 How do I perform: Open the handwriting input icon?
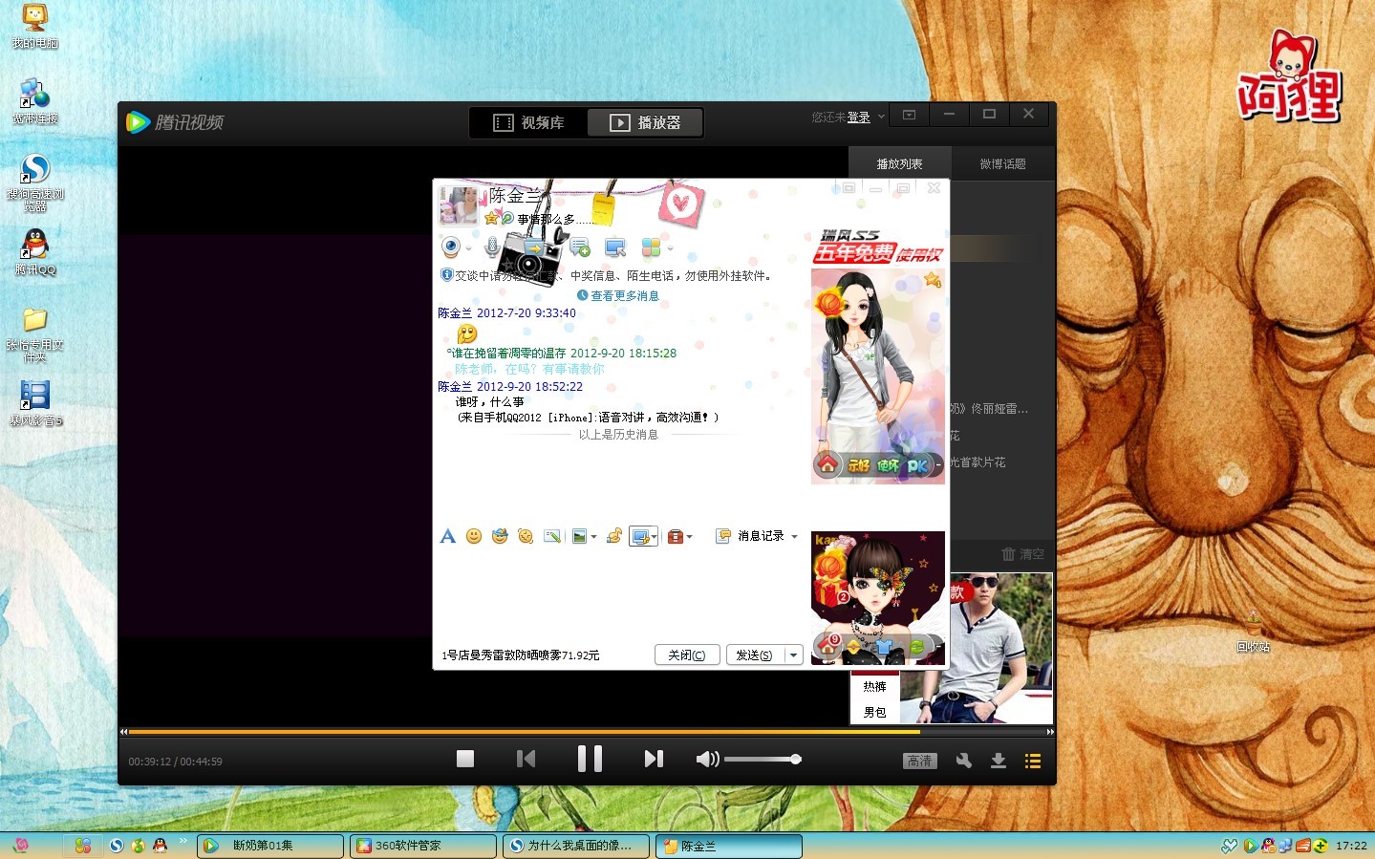(x=551, y=536)
